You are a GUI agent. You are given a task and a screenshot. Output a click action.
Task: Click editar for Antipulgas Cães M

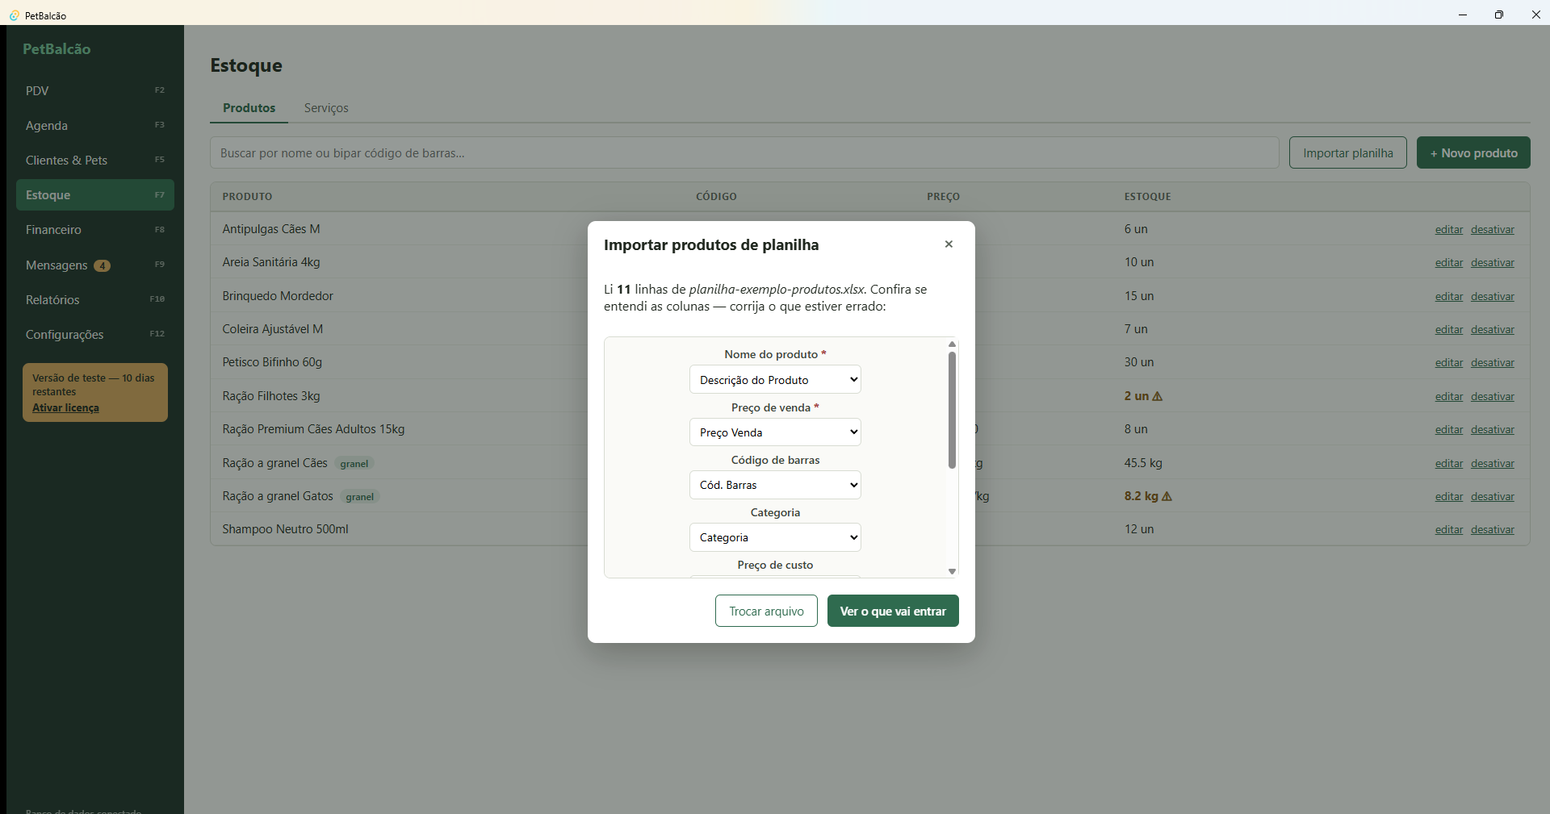click(1449, 230)
